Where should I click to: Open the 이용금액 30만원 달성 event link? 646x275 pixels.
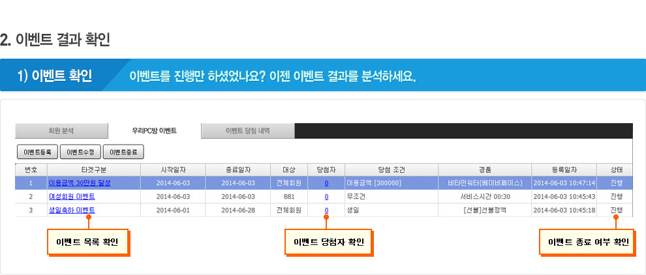80,183
